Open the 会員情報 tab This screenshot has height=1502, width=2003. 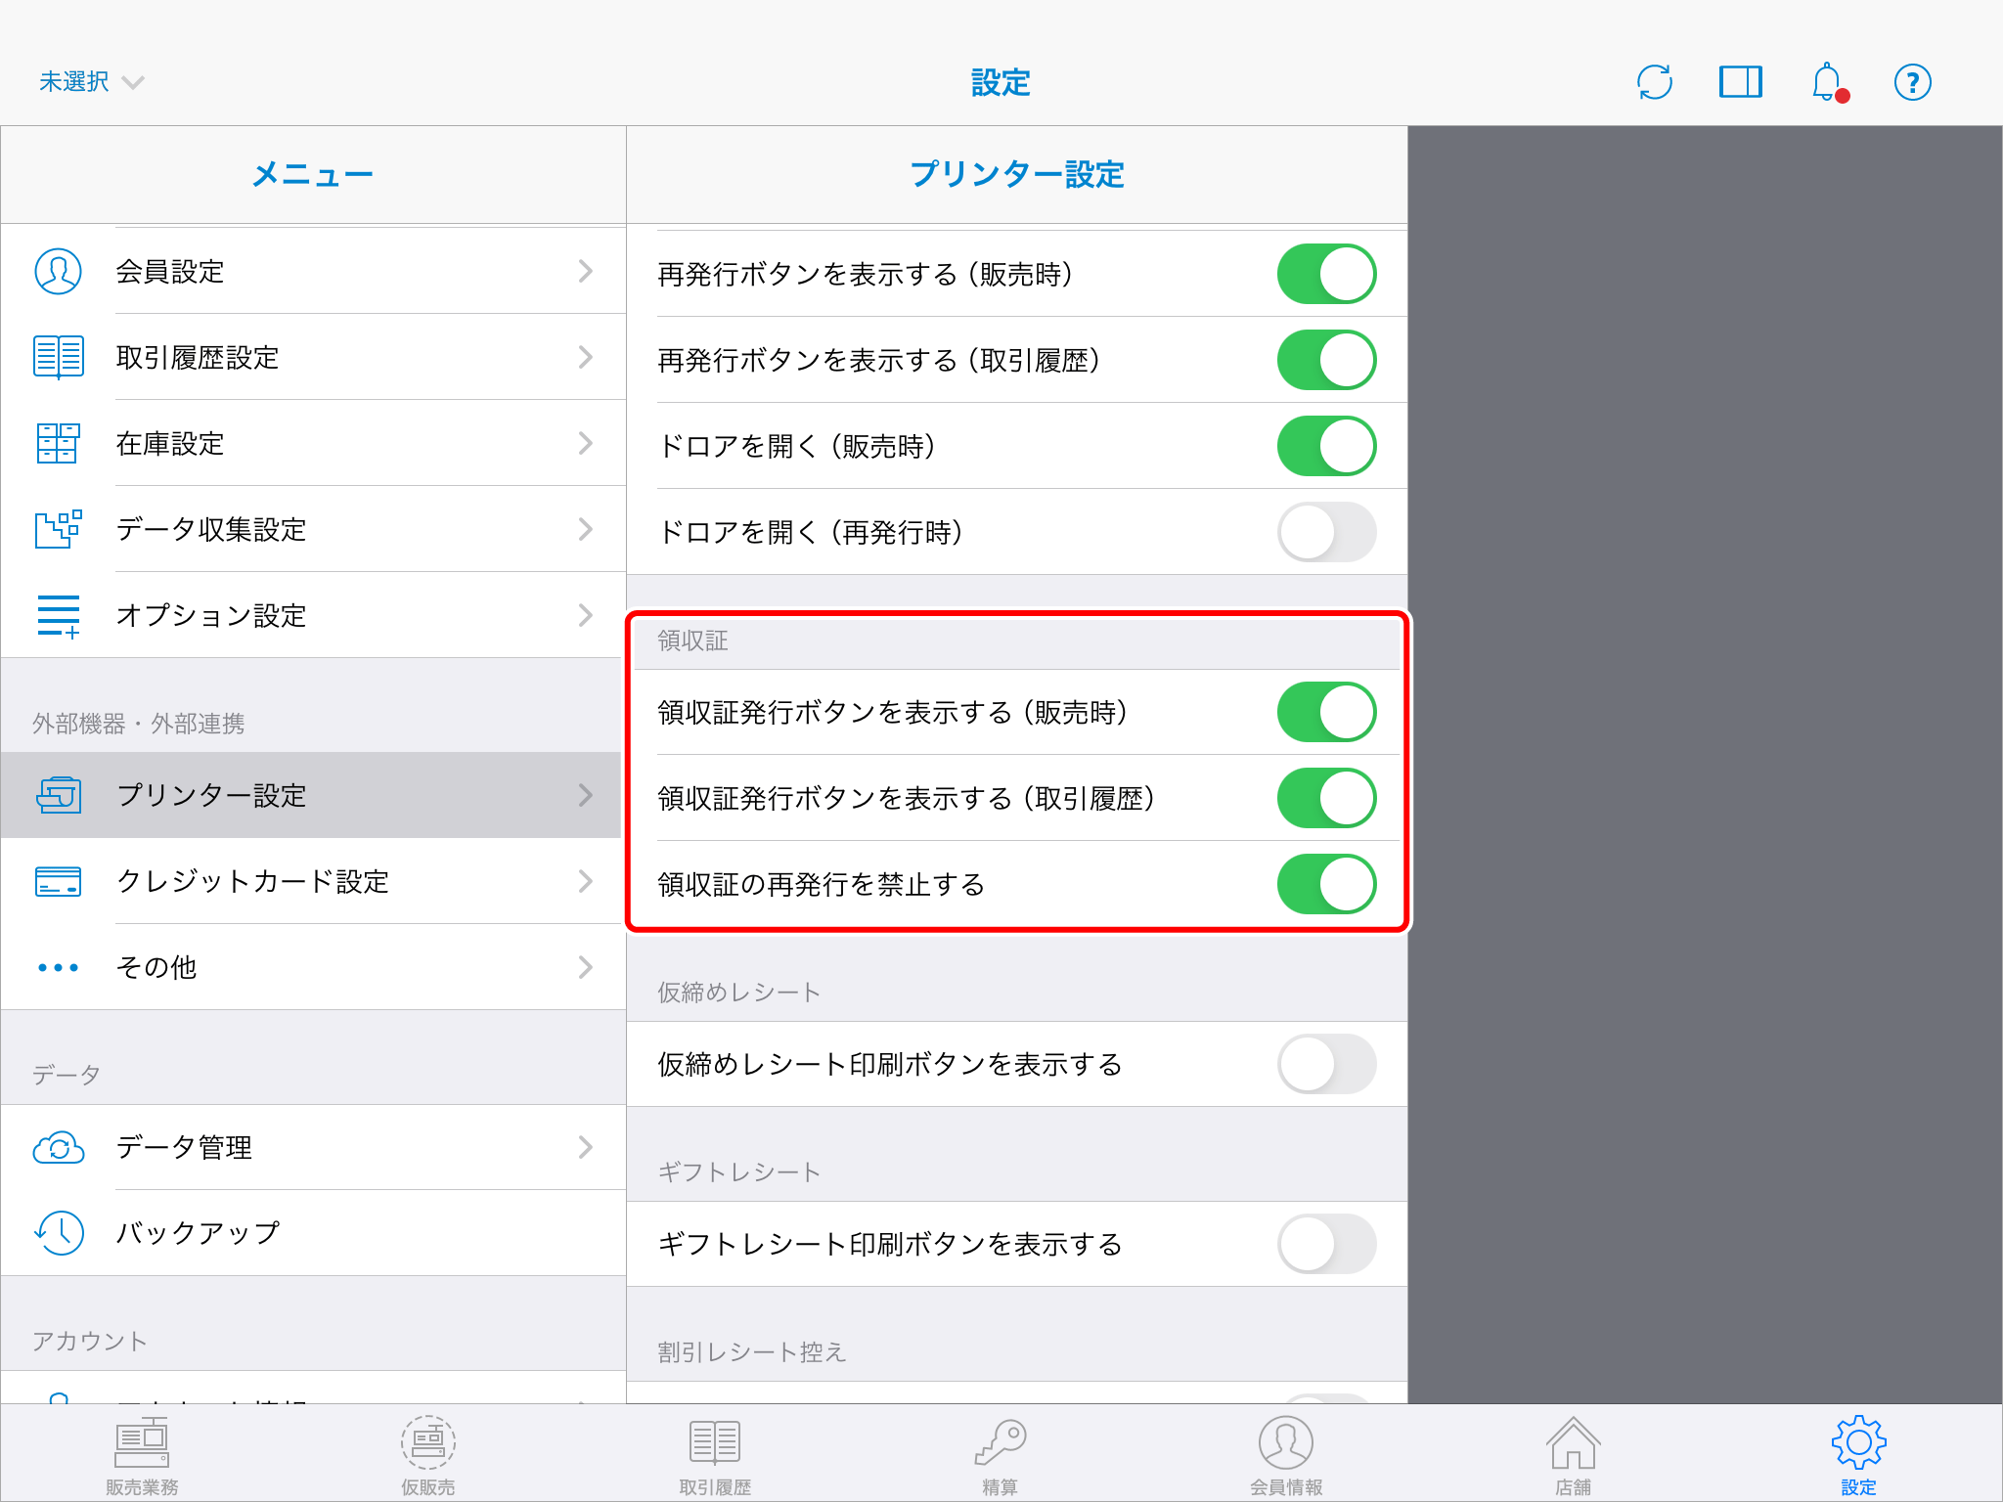click(x=1286, y=1455)
